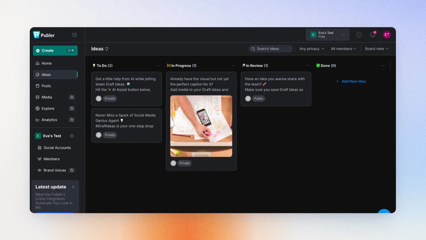Open the desk photo thumbnail in idea card
The width and height of the screenshot is (426, 240).
tap(201, 126)
